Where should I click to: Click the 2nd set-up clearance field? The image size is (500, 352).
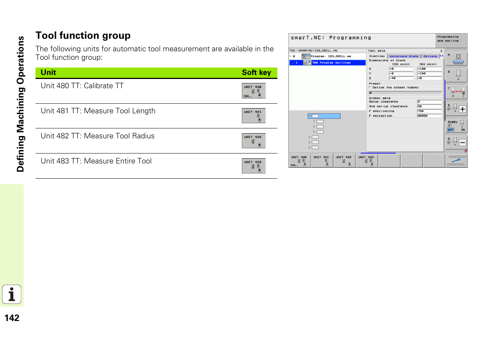click(429, 106)
